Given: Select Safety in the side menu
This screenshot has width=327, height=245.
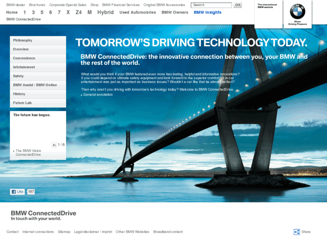Looking at the screenshot, I should click(x=38, y=76).
